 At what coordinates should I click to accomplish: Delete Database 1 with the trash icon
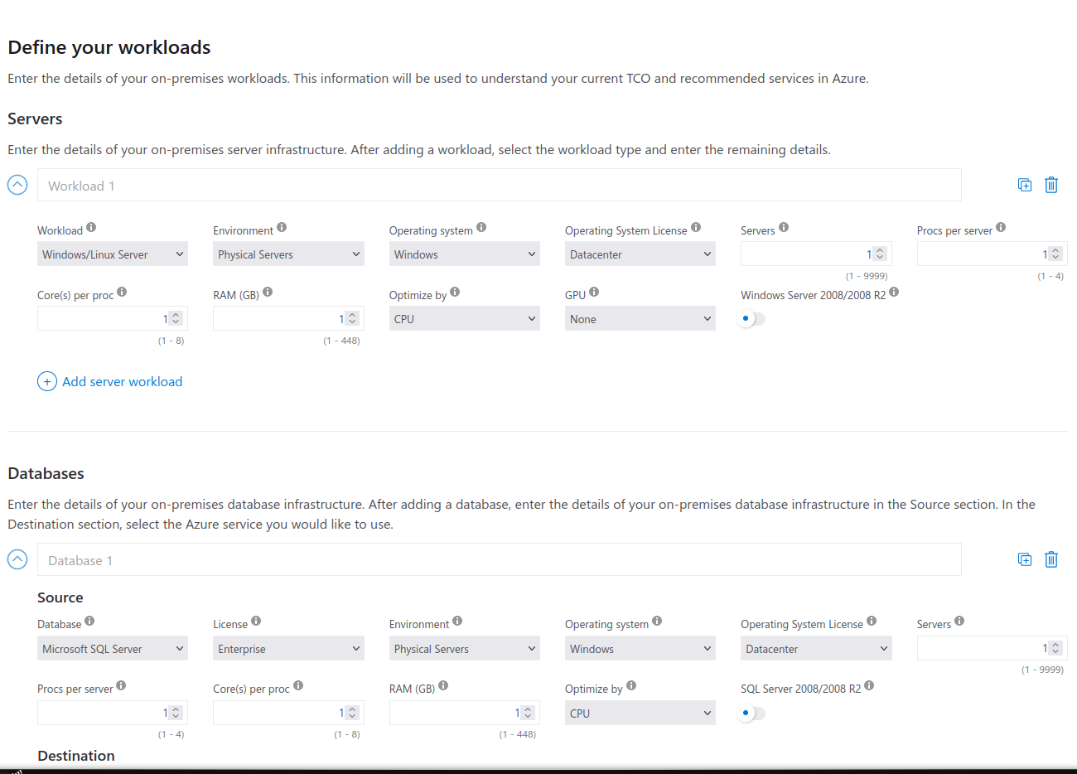pyautogui.click(x=1051, y=559)
